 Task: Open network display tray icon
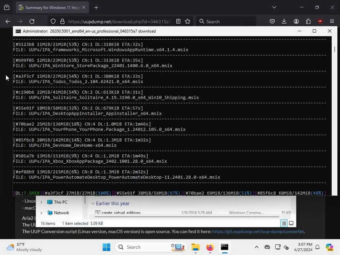[278, 247]
